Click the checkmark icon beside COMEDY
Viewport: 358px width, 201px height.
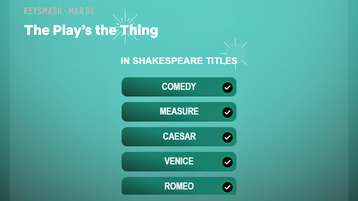pyautogui.click(x=227, y=88)
